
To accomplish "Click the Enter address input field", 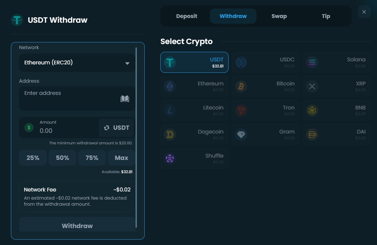I will click(77, 99).
